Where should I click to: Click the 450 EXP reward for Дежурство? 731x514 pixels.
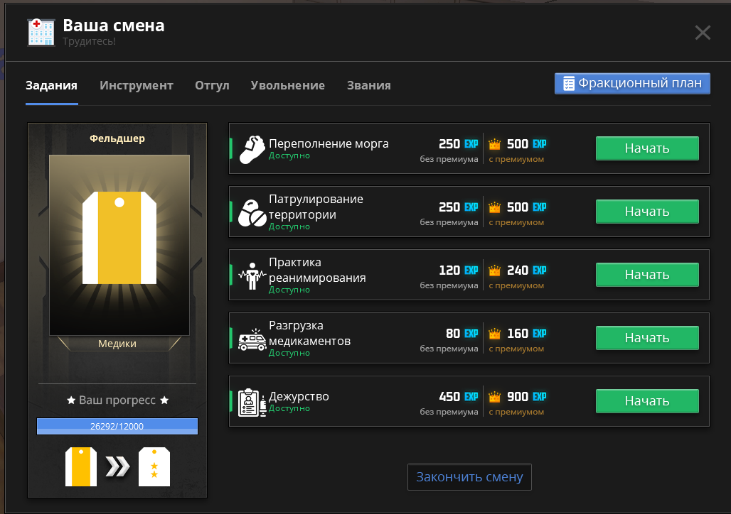click(x=458, y=397)
